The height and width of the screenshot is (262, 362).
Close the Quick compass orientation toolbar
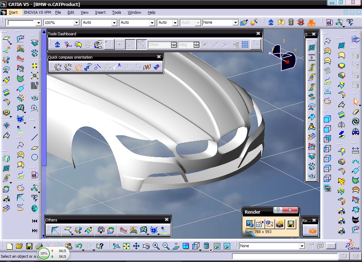pos(159,57)
